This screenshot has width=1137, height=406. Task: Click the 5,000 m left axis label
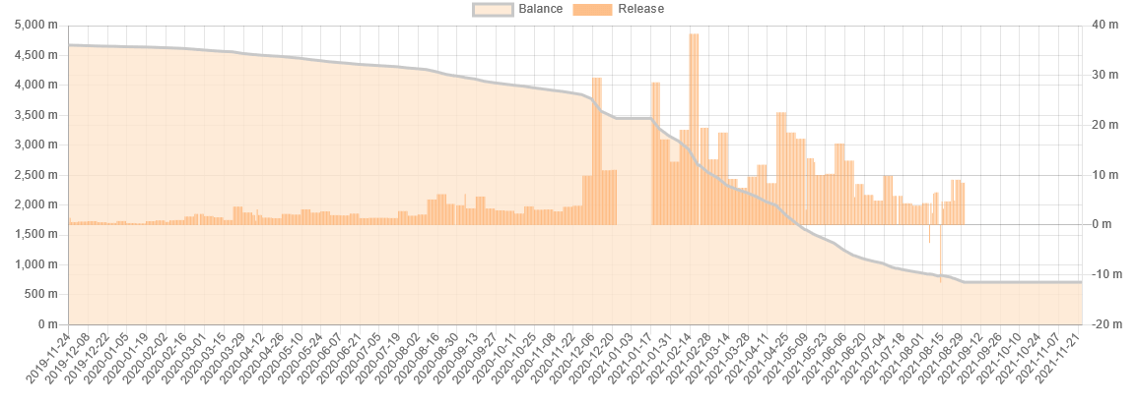coord(36,26)
